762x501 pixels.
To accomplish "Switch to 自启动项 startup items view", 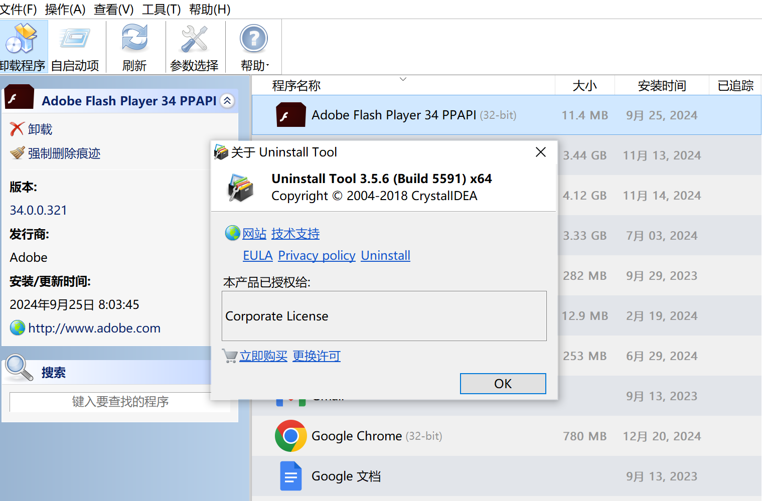I will tap(75, 39).
